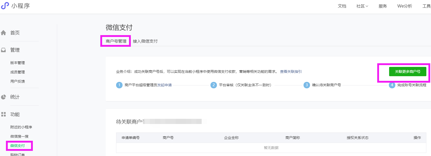This screenshot has height=156, width=431.
Task: Click step 2 circle for 平台审核
Action: 214,85
